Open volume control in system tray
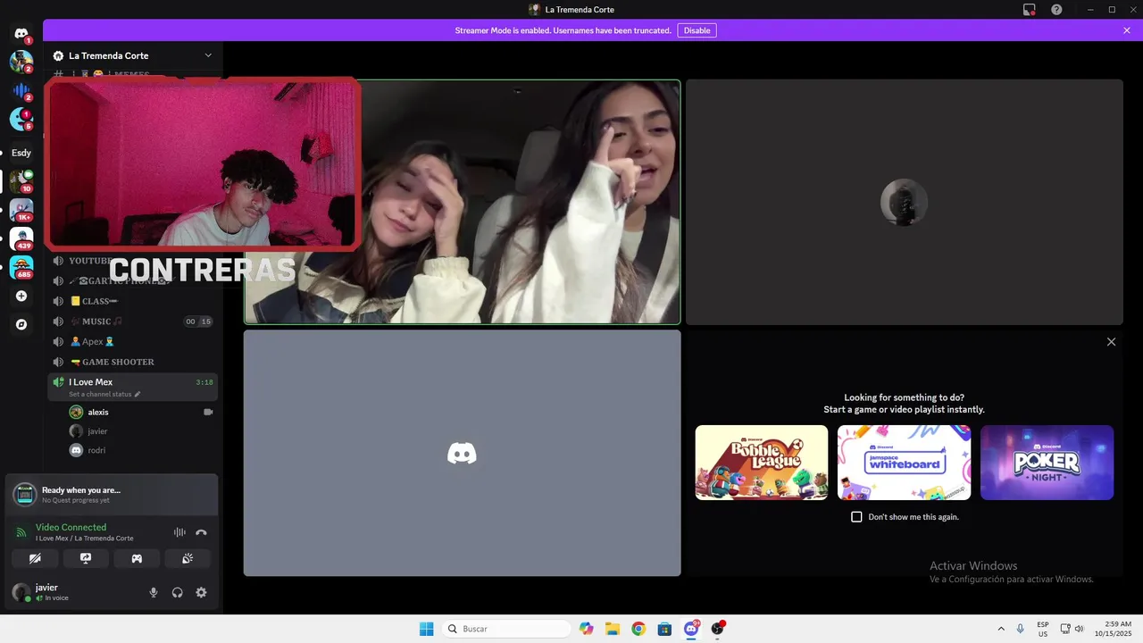Image resolution: width=1143 pixels, height=643 pixels. click(1080, 629)
